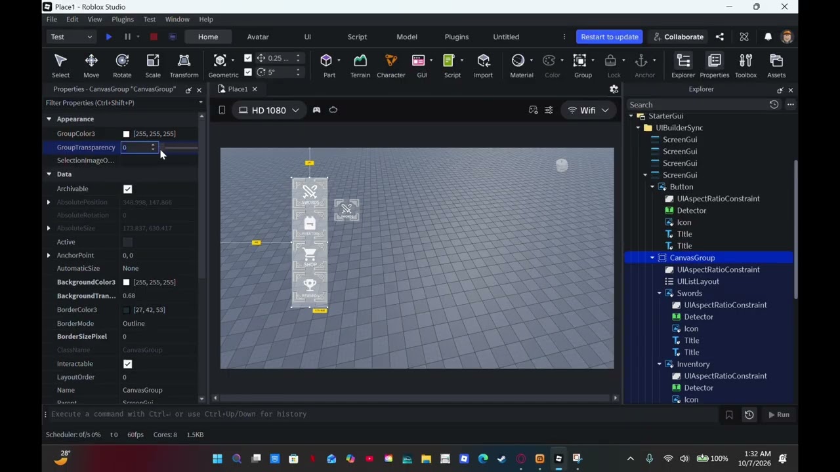
Task: Open the BackgroundColor3 color swatch
Action: 127,283
